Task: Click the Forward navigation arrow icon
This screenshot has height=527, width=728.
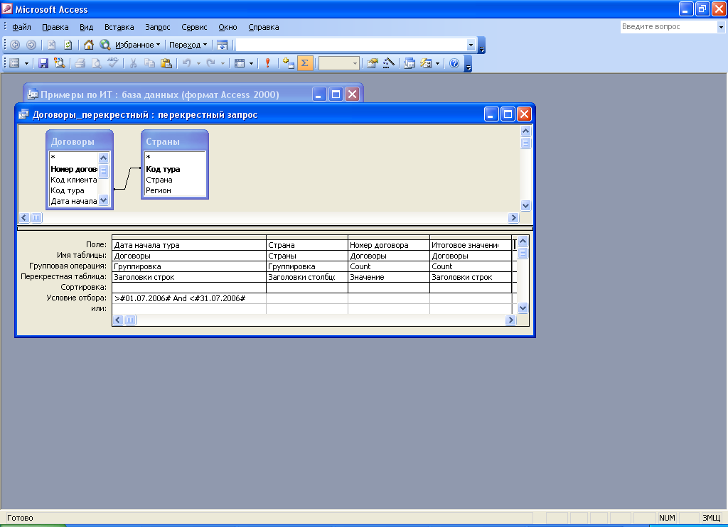Action: tap(31, 45)
